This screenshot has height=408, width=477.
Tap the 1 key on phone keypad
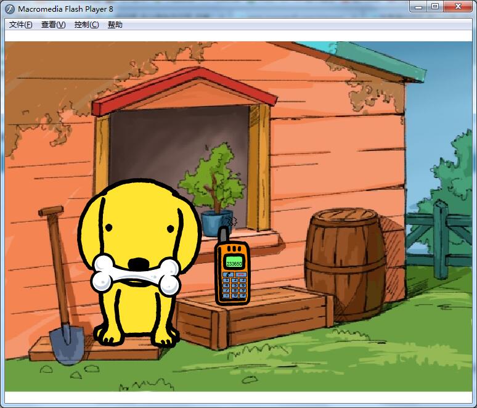click(x=226, y=280)
